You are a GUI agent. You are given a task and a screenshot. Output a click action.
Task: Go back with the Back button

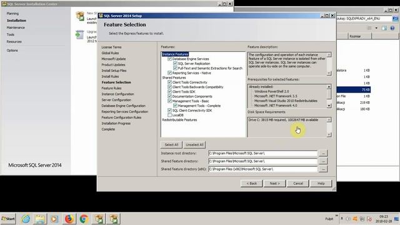[x=251, y=183]
